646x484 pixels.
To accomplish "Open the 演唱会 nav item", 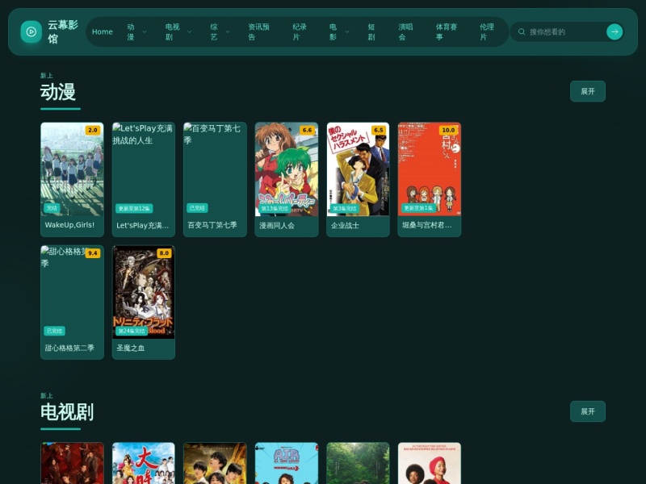I will coord(405,31).
